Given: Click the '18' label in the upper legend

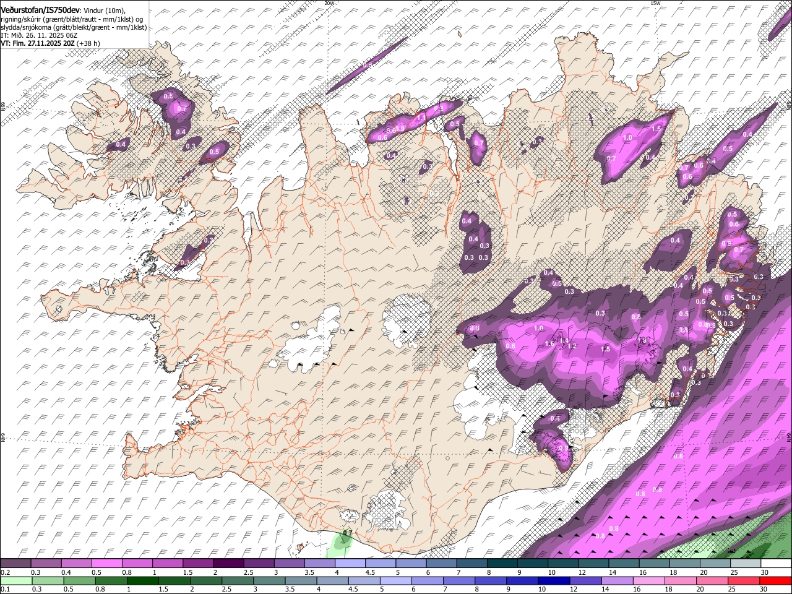Looking at the screenshot, I should tap(673, 572).
